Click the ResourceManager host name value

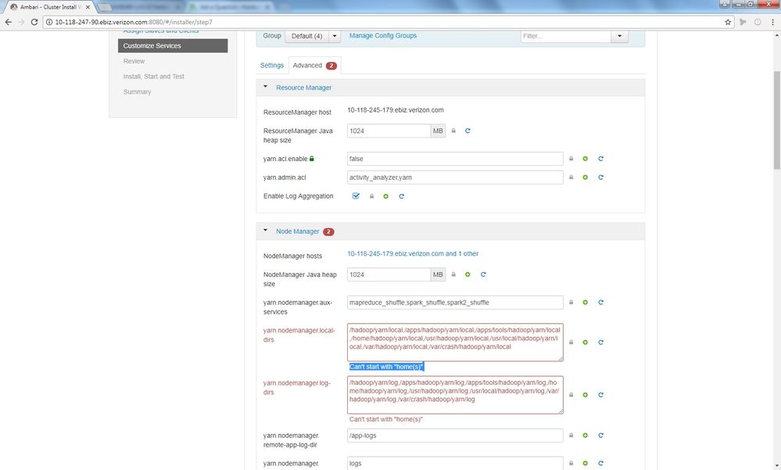coord(396,110)
